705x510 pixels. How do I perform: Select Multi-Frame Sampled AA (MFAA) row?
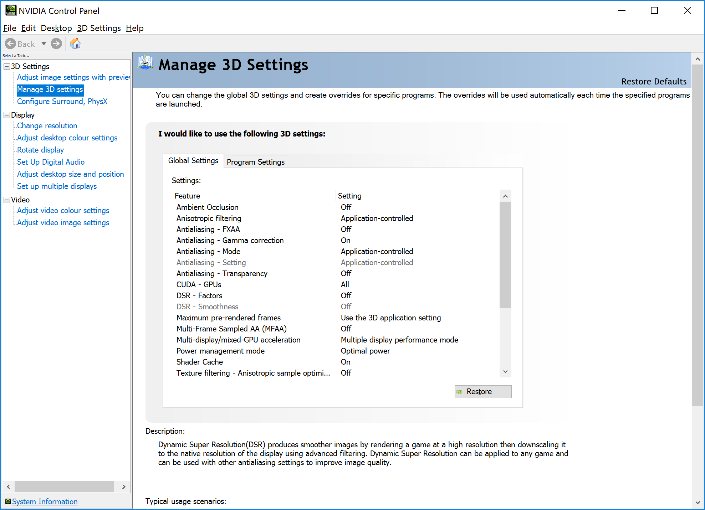pos(336,329)
